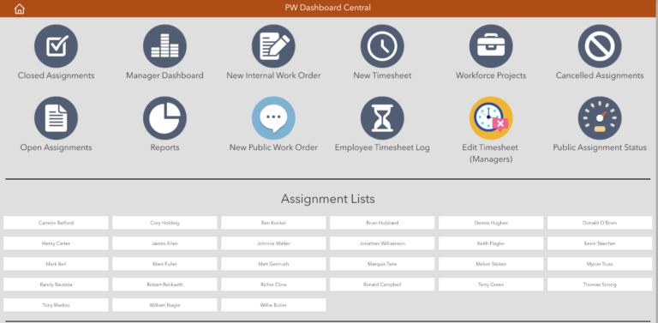Viewport: 658px width, 323px height.
Task: View Cancelled Assignments prohibition icon
Action: [600, 46]
